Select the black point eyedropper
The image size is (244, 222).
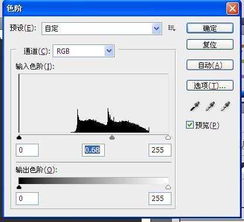(x=195, y=106)
